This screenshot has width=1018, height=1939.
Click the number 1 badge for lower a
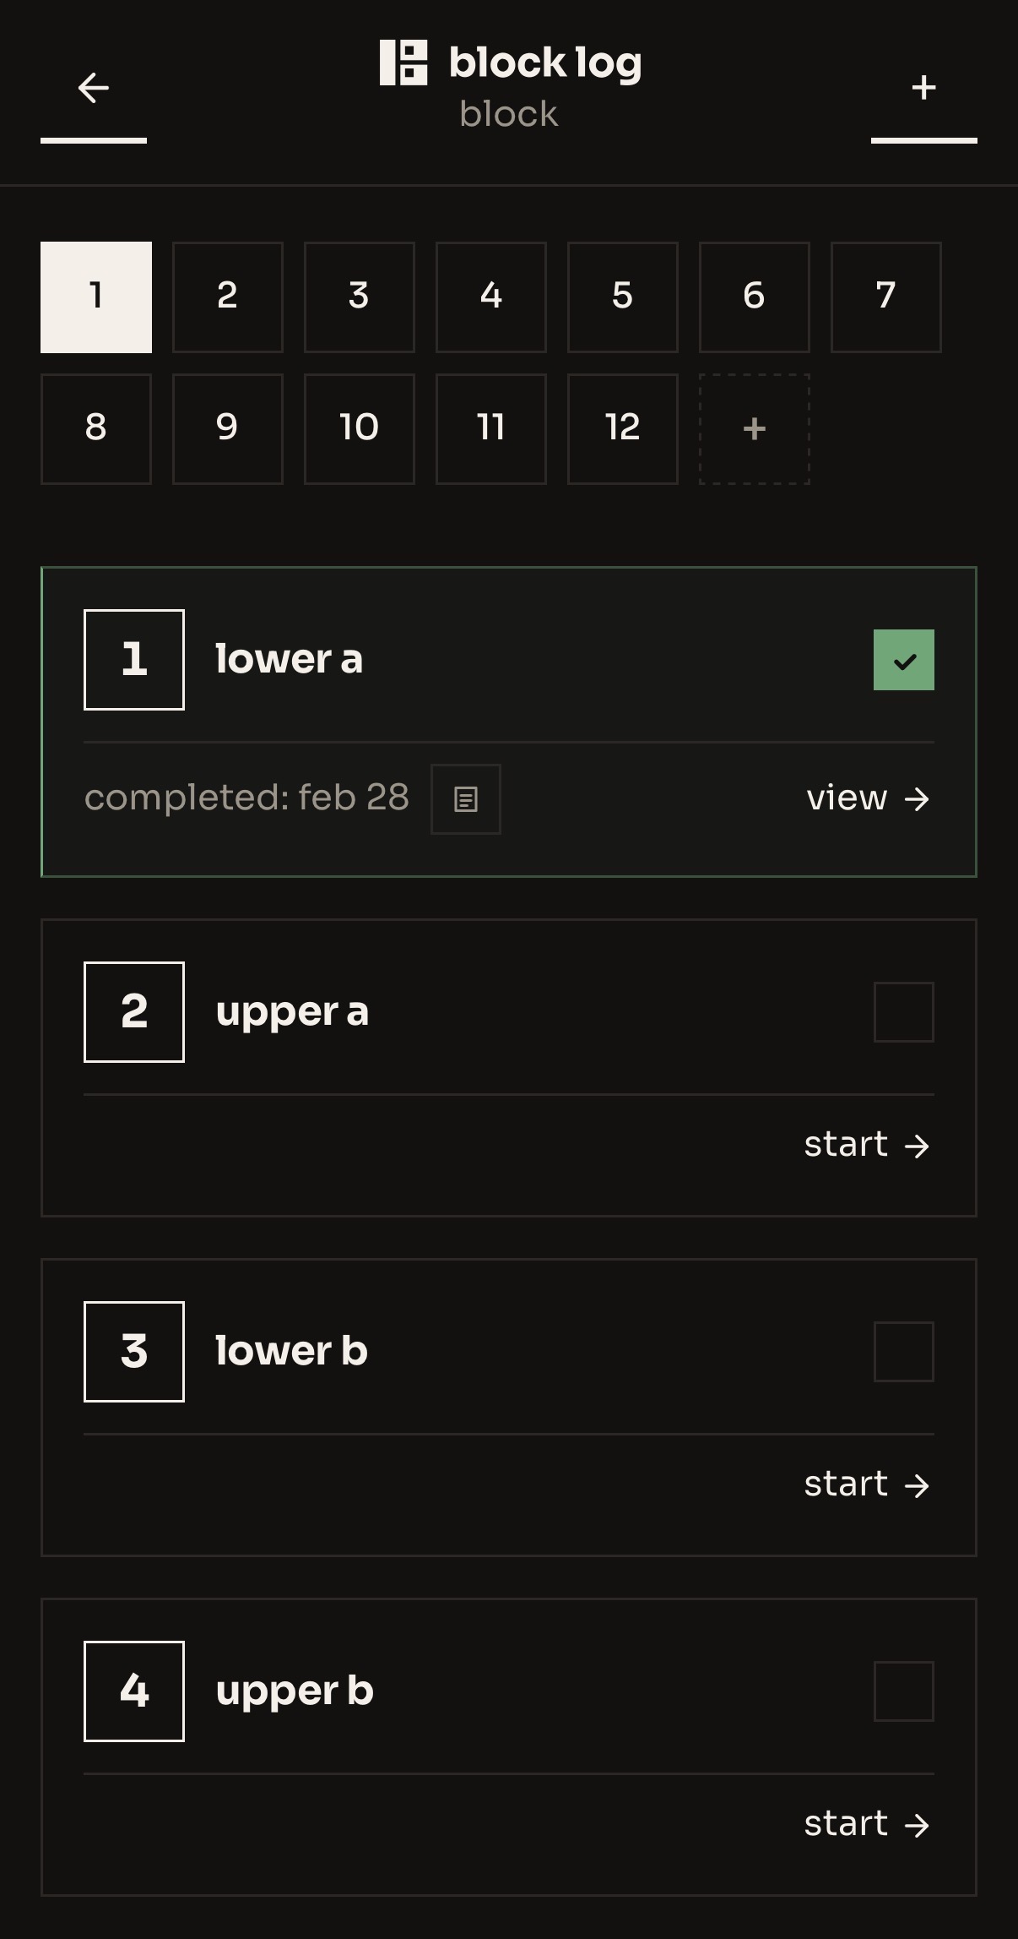pos(134,660)
